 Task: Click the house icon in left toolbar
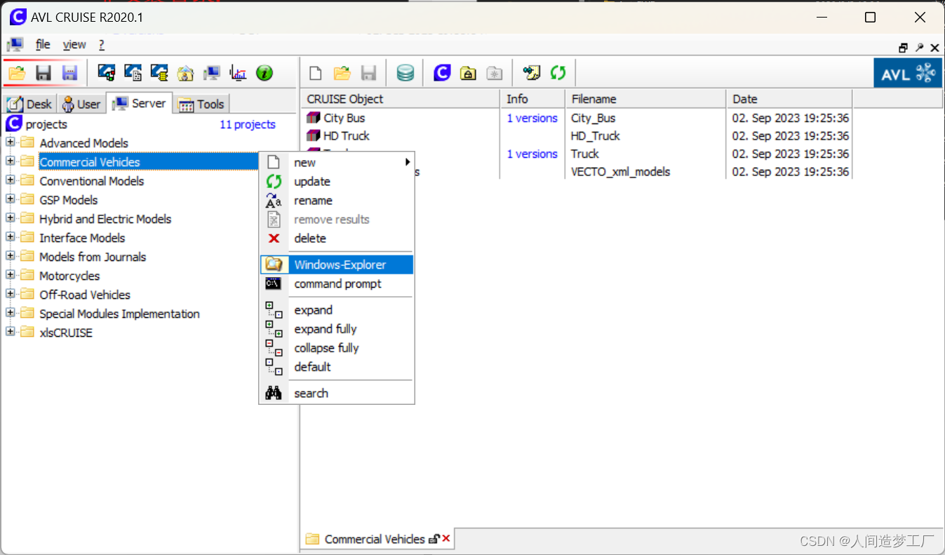[x=185, y=73]
